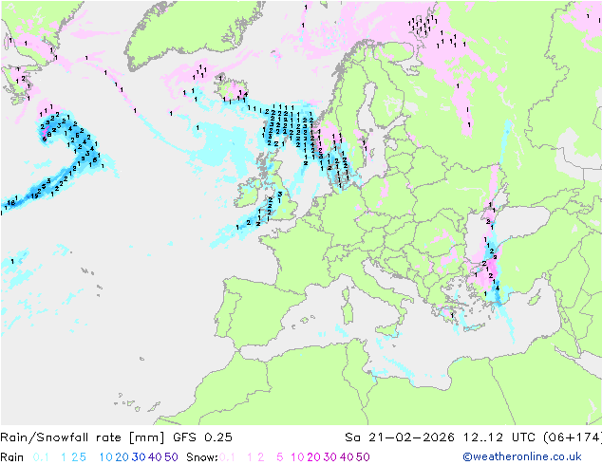
Task: Click the date 'Sa 21-02-2026'
Action: point(400,437)
